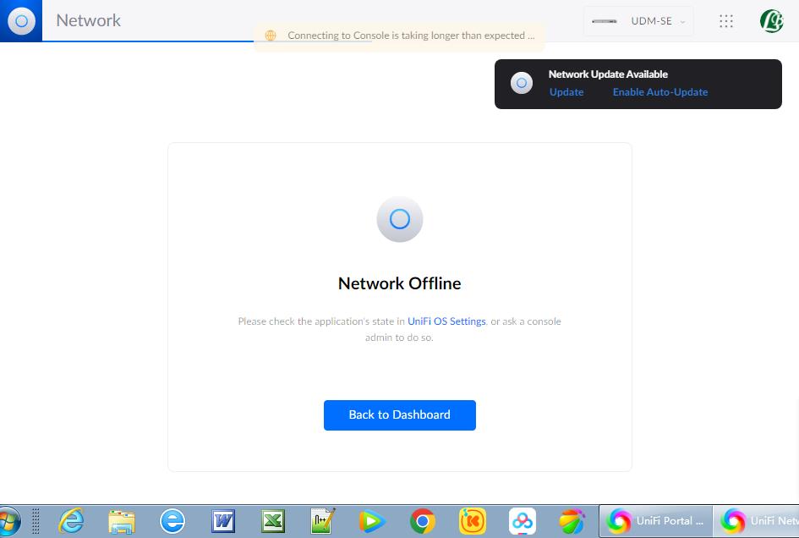Click the Network Update notification device icon
This screenshot has height=538, width=799.
[x=522, y=83]
